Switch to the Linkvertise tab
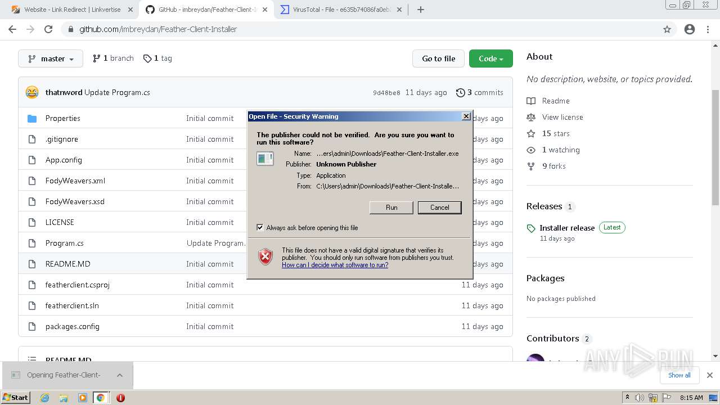This screenshot has height=405, width=720. tap(71, 10)
